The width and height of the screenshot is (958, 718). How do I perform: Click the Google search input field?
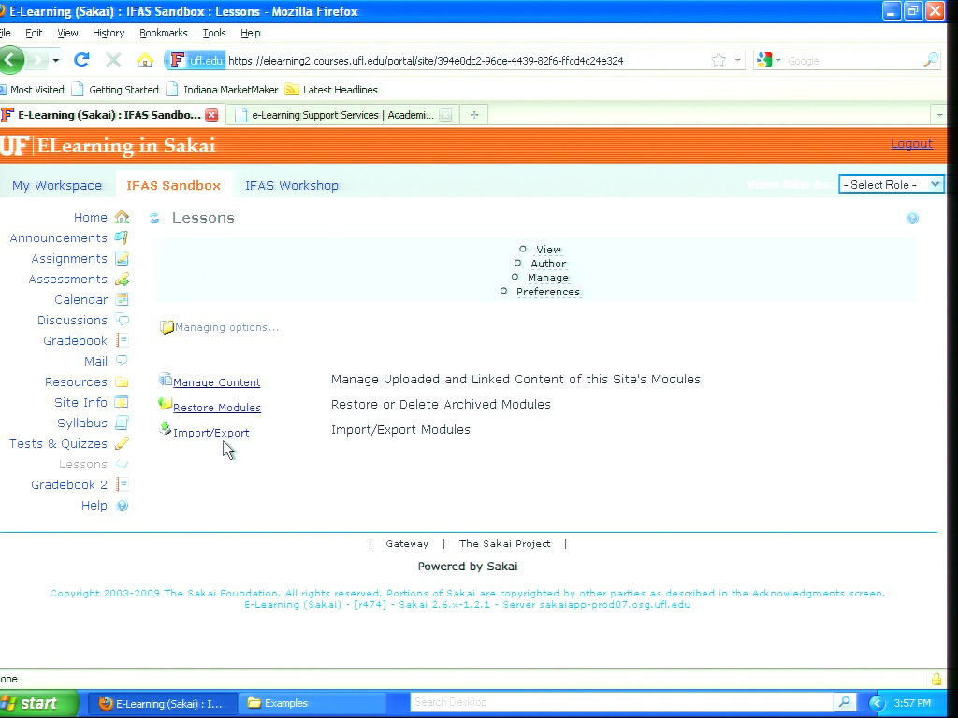pos(853,61)
